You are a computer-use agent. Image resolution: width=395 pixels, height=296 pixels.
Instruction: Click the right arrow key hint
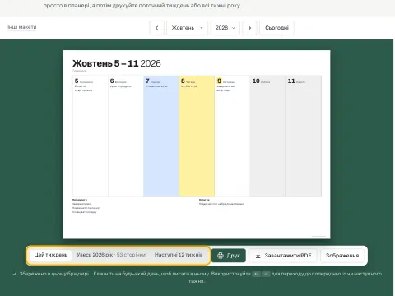(266, 274)
